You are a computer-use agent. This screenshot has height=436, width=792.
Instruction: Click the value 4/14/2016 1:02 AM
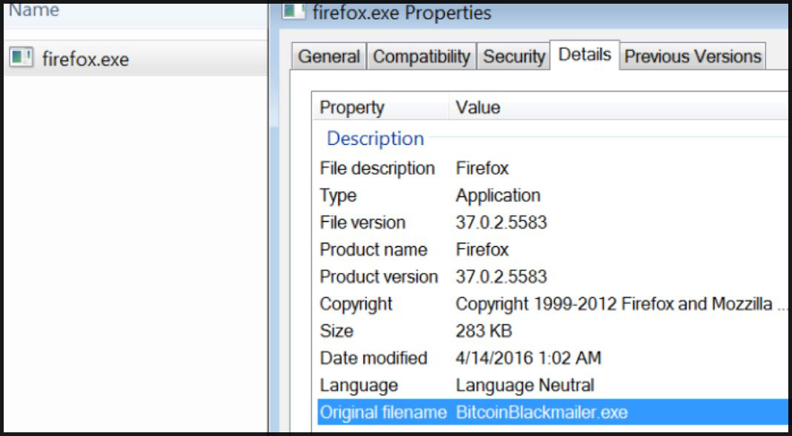(528, 358)
